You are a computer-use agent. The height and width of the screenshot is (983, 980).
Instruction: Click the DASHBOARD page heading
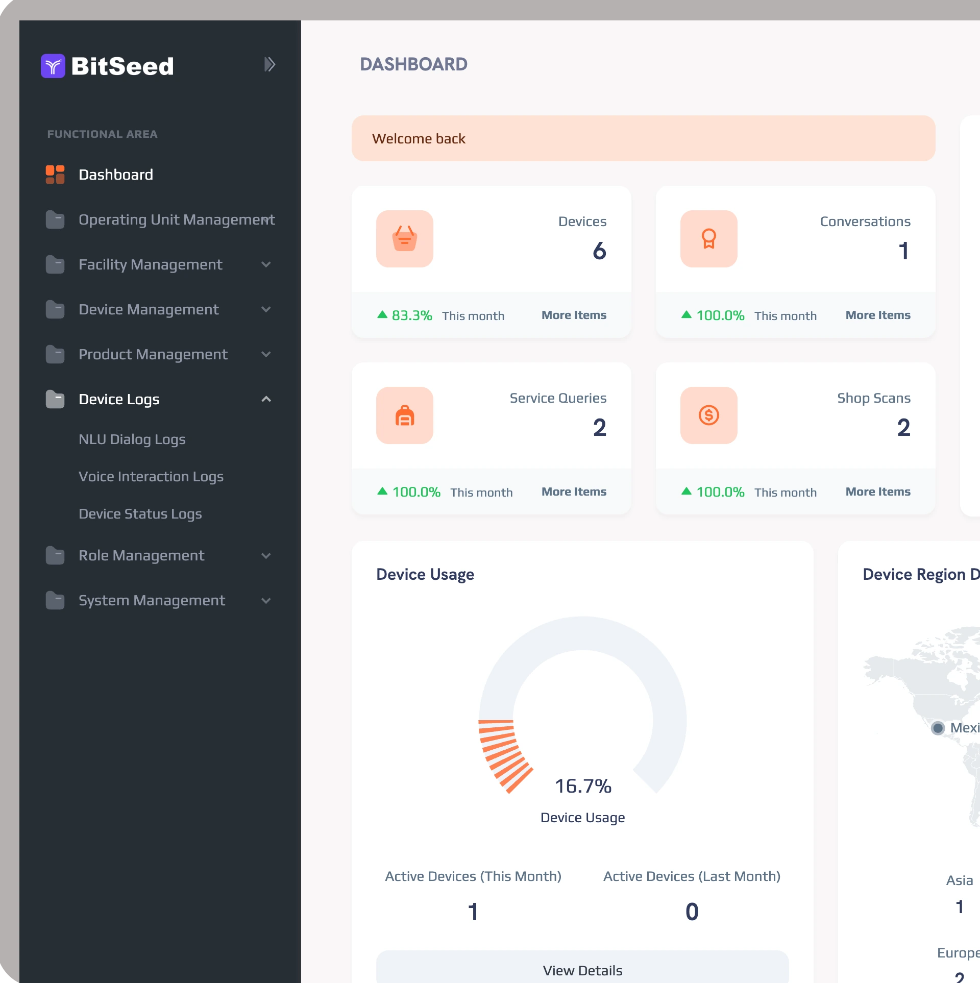point(413,64)
